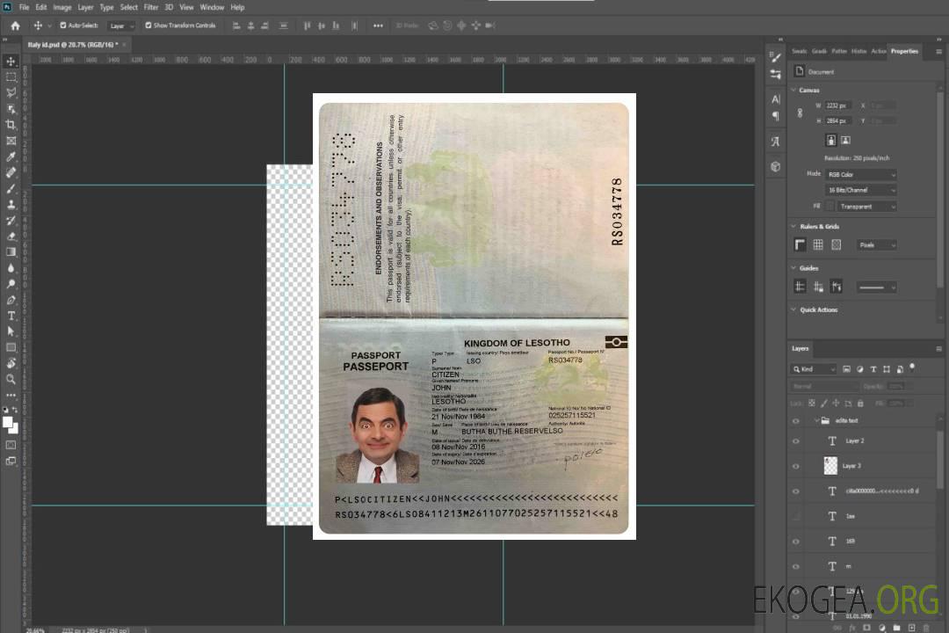Select the Spot Healing Brush tool

coord(11,172)
